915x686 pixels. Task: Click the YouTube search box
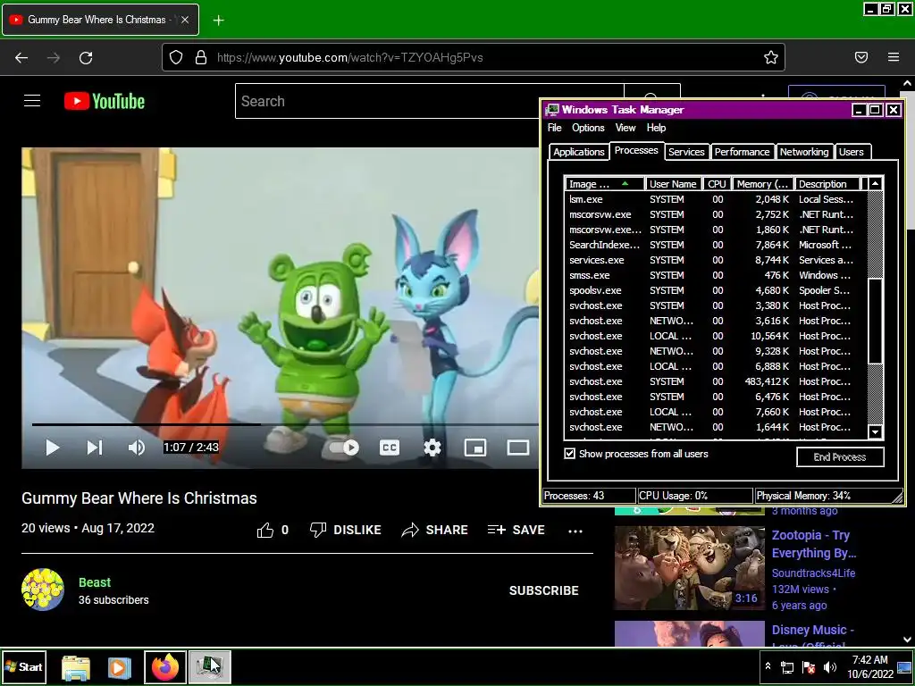pos(429,101)
